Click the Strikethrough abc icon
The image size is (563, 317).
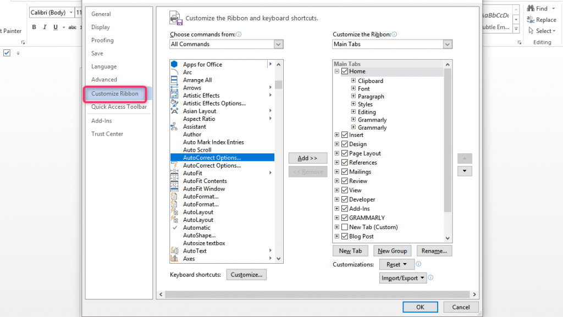tap(72, 27)
